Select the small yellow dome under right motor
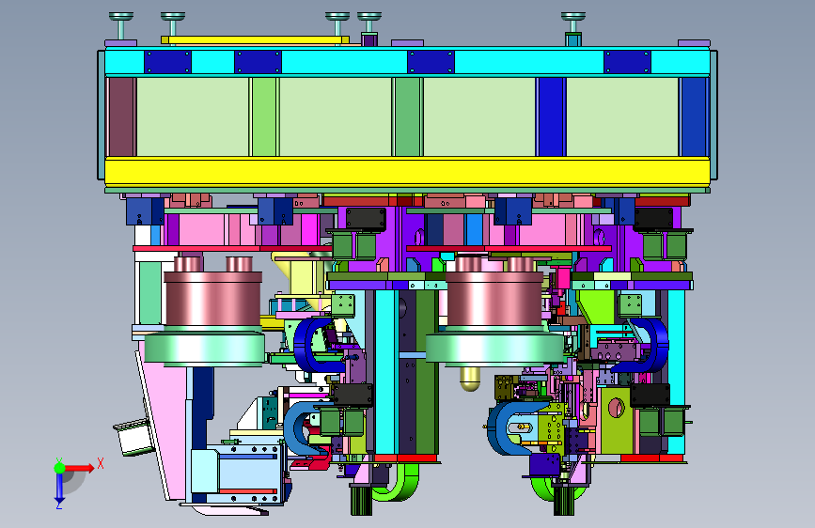 tap(469, 379)
